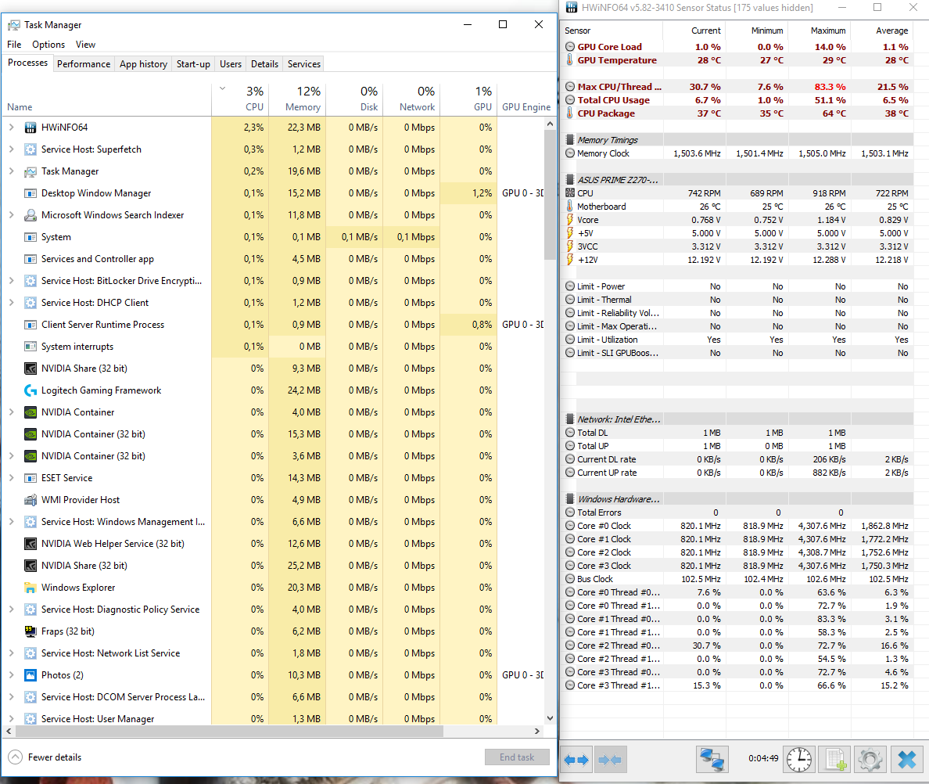Switch to the Services tab
Image resolution: width=929 pixels, height=784 pixels.
point(304,64)
